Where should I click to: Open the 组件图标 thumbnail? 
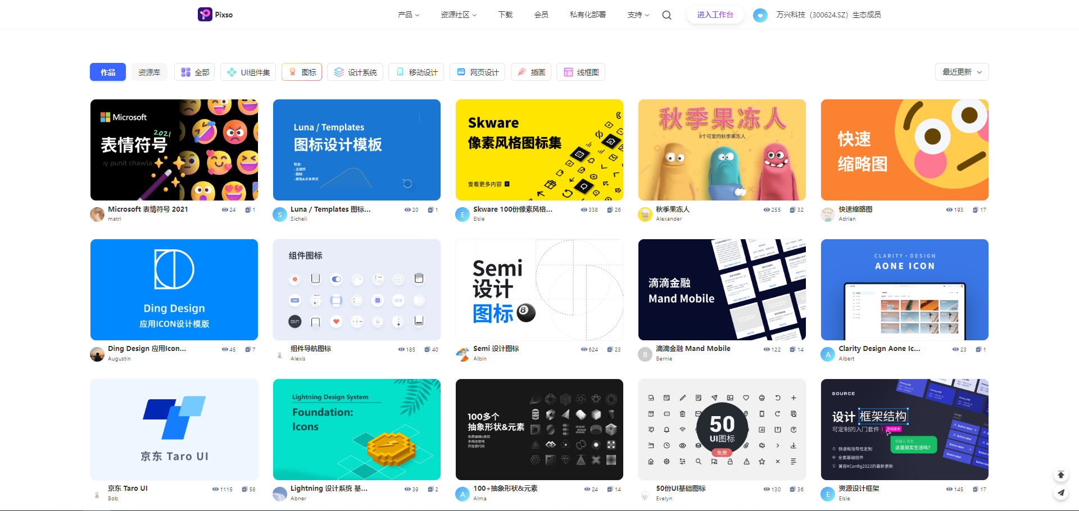[x=357, y=290]
